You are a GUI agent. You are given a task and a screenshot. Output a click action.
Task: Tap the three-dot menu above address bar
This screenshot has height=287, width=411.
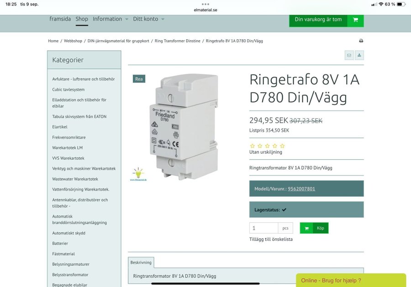click(x=205, y=4)
